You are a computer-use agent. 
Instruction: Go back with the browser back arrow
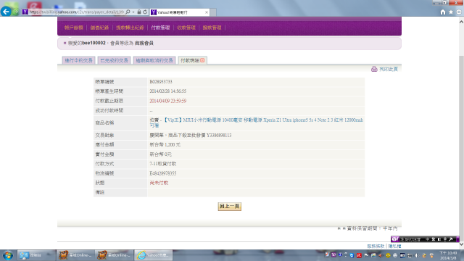[6, 12]
